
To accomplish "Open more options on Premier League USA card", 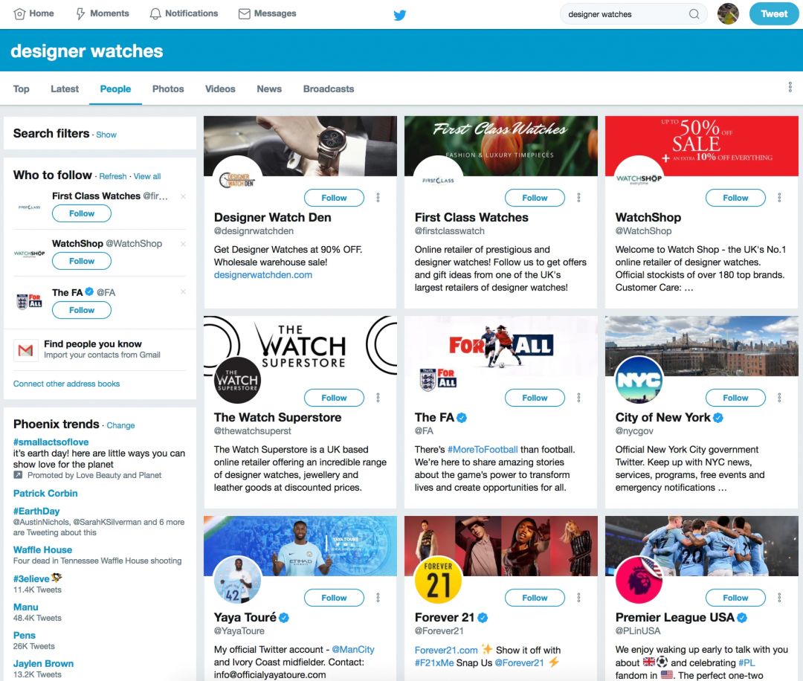I will 779,598.
